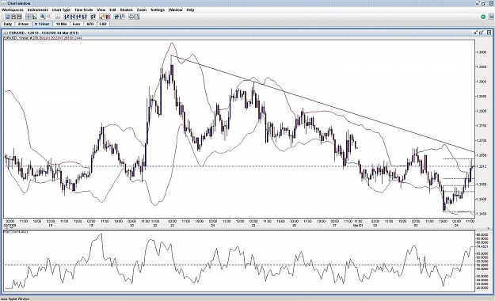Click the green arrow icon beside the crosshair tool
The image size is (495, 301).
[x=34, y=17]
